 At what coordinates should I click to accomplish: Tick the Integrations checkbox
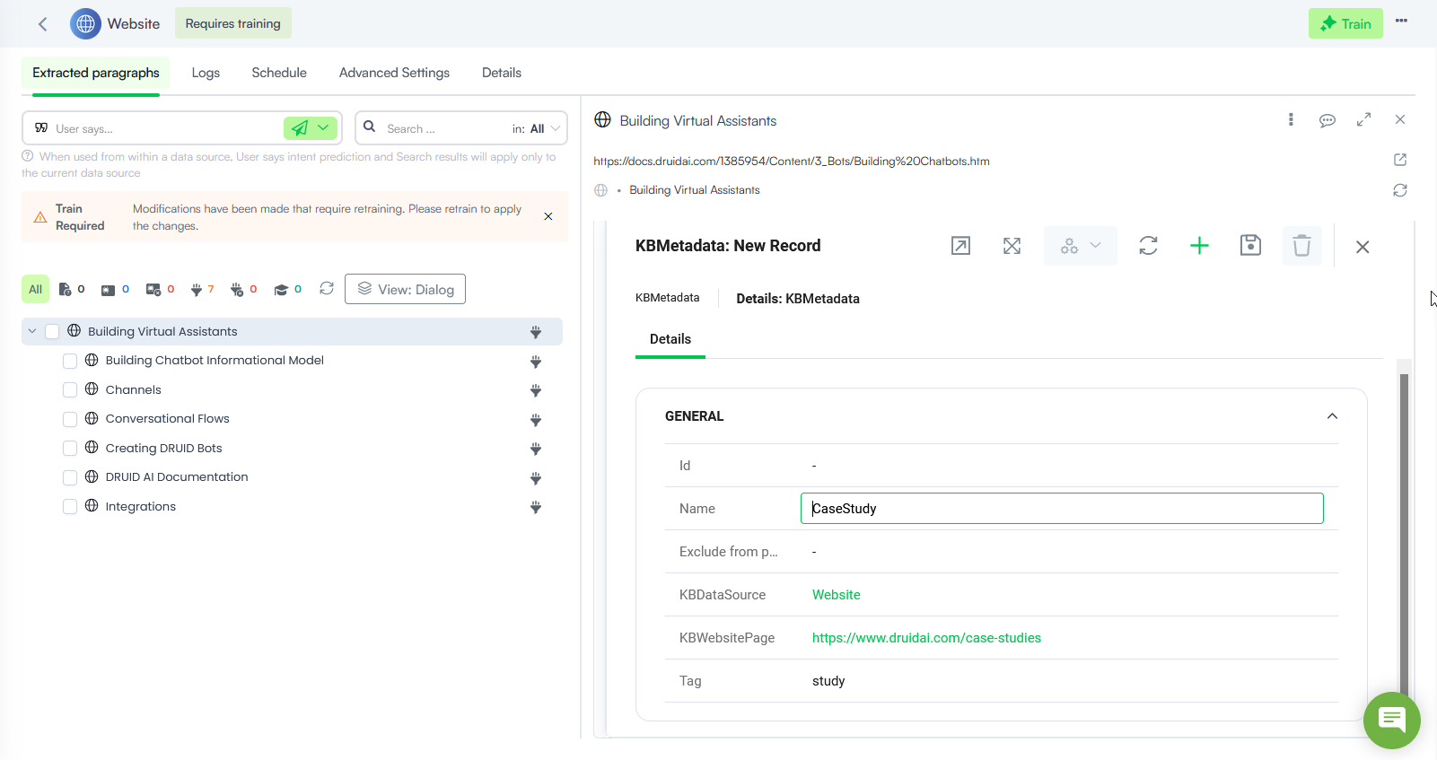pyautogui.click(x=70, y=506)
